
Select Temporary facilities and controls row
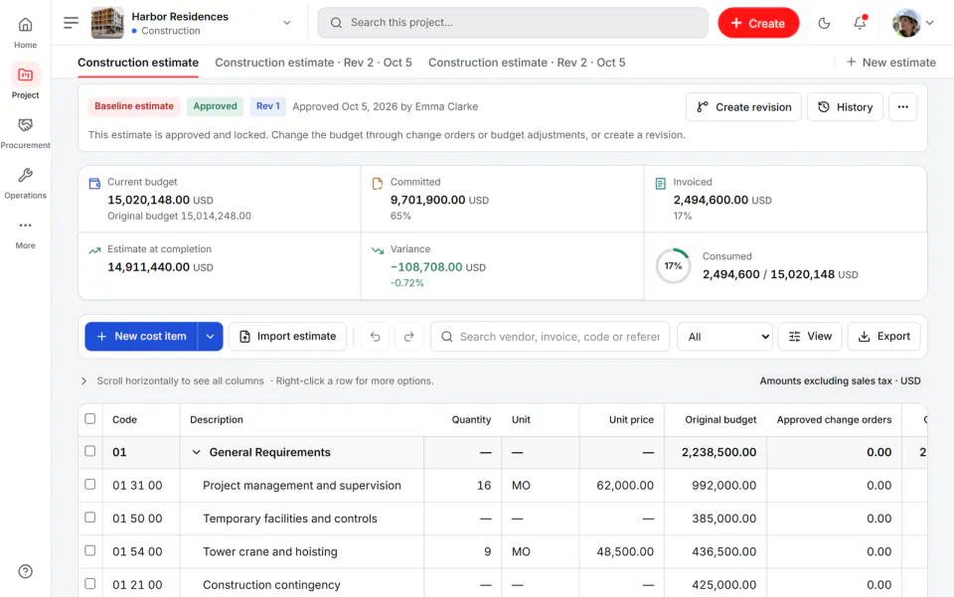click(503, 519)
